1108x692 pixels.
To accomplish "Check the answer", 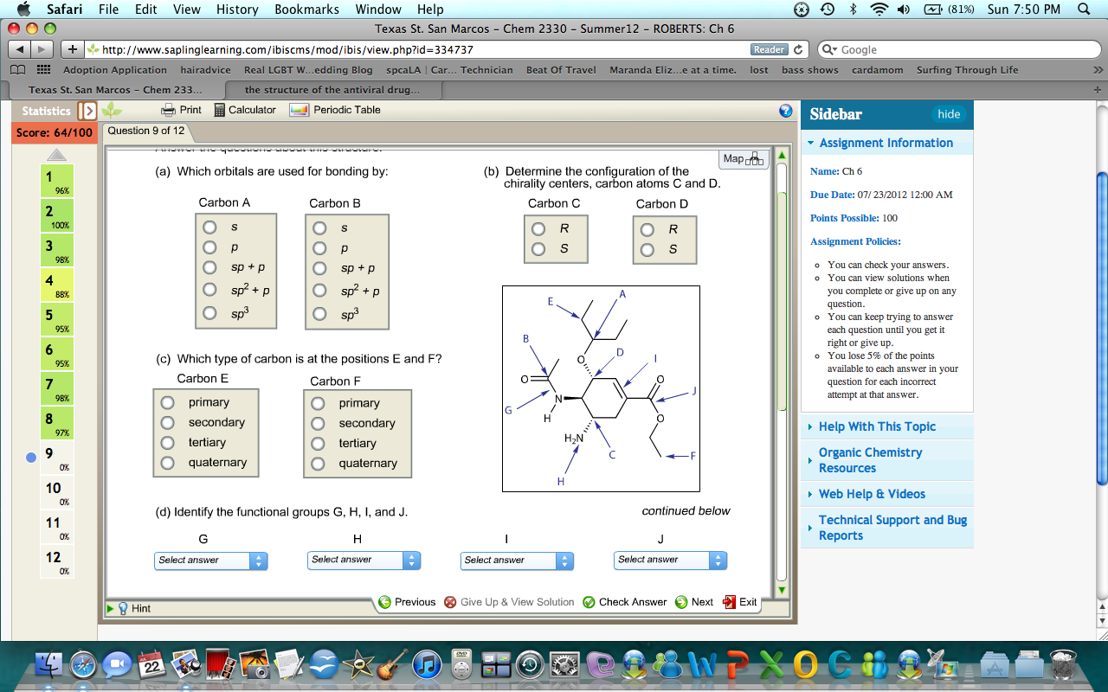I will tap(625, 602).
